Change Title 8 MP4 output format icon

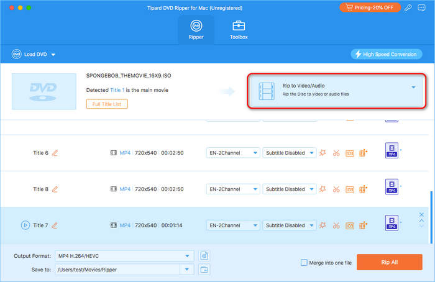(391, 186)
